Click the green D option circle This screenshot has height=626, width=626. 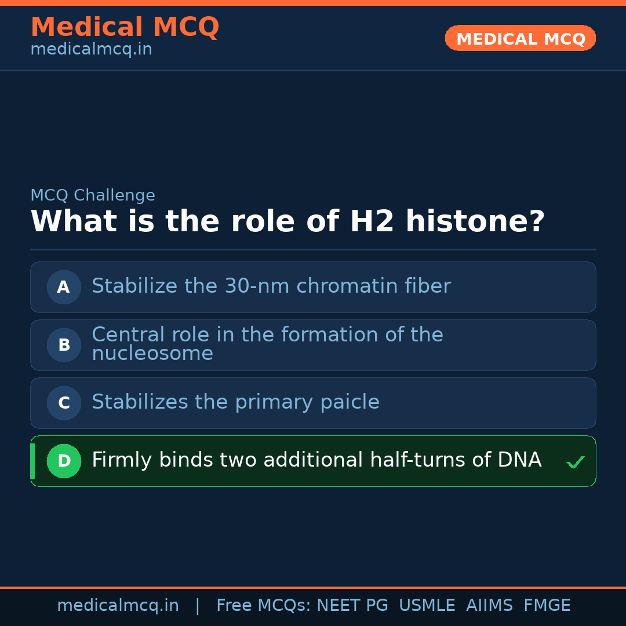64,461
